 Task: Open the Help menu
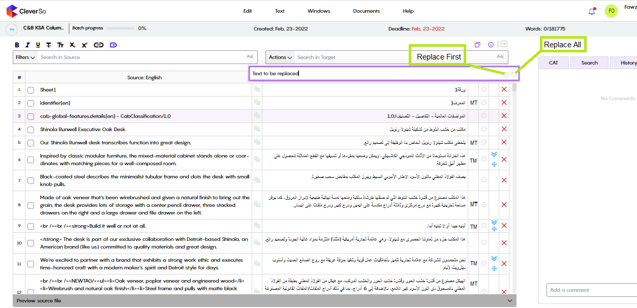tap(408, 11)
